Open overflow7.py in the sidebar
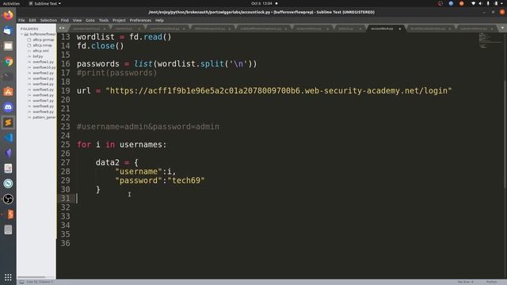Viewport: 507px width, 285px height. (x=43, y=101)
